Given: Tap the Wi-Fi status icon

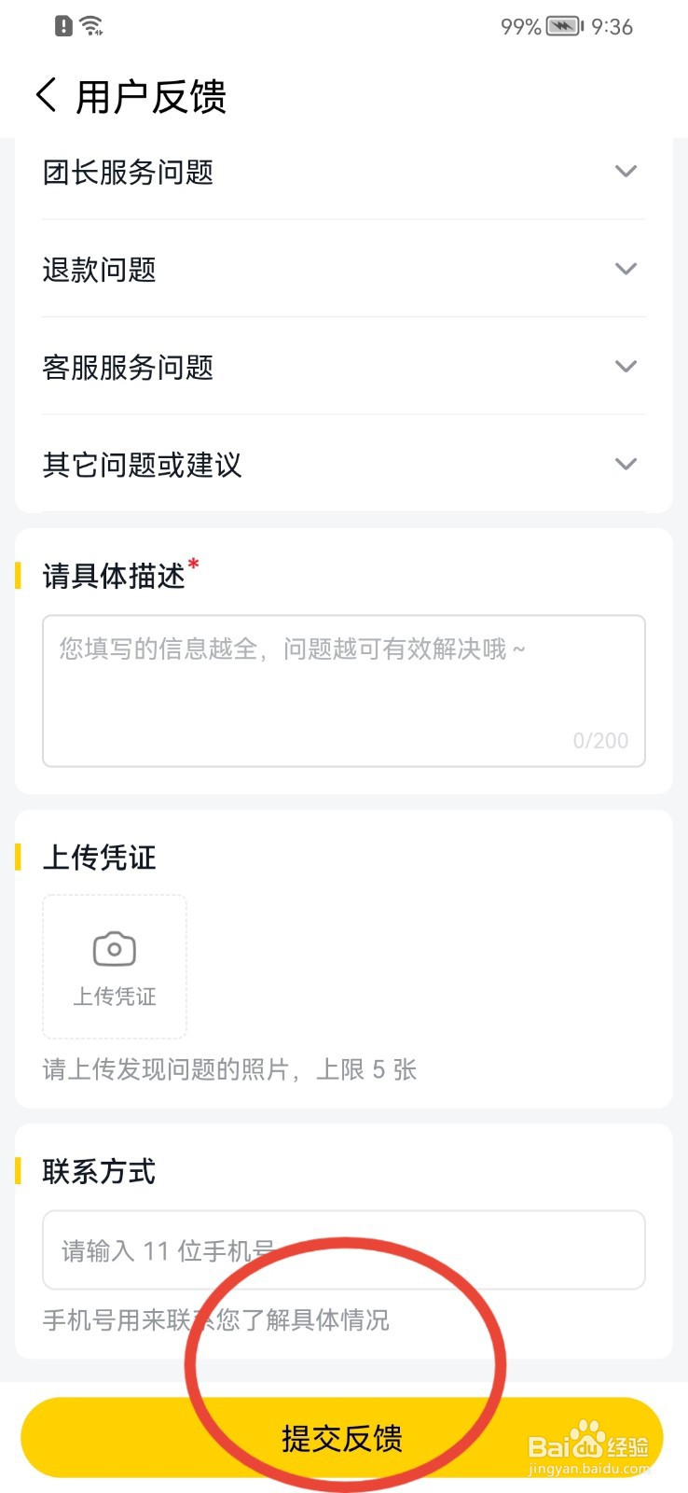Looking at the screenshot, I should 91,26.
